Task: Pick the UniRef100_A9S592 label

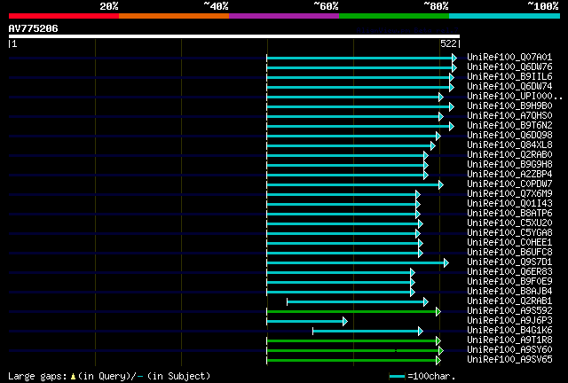Action: pyautogui.click(x=509, y=311)
